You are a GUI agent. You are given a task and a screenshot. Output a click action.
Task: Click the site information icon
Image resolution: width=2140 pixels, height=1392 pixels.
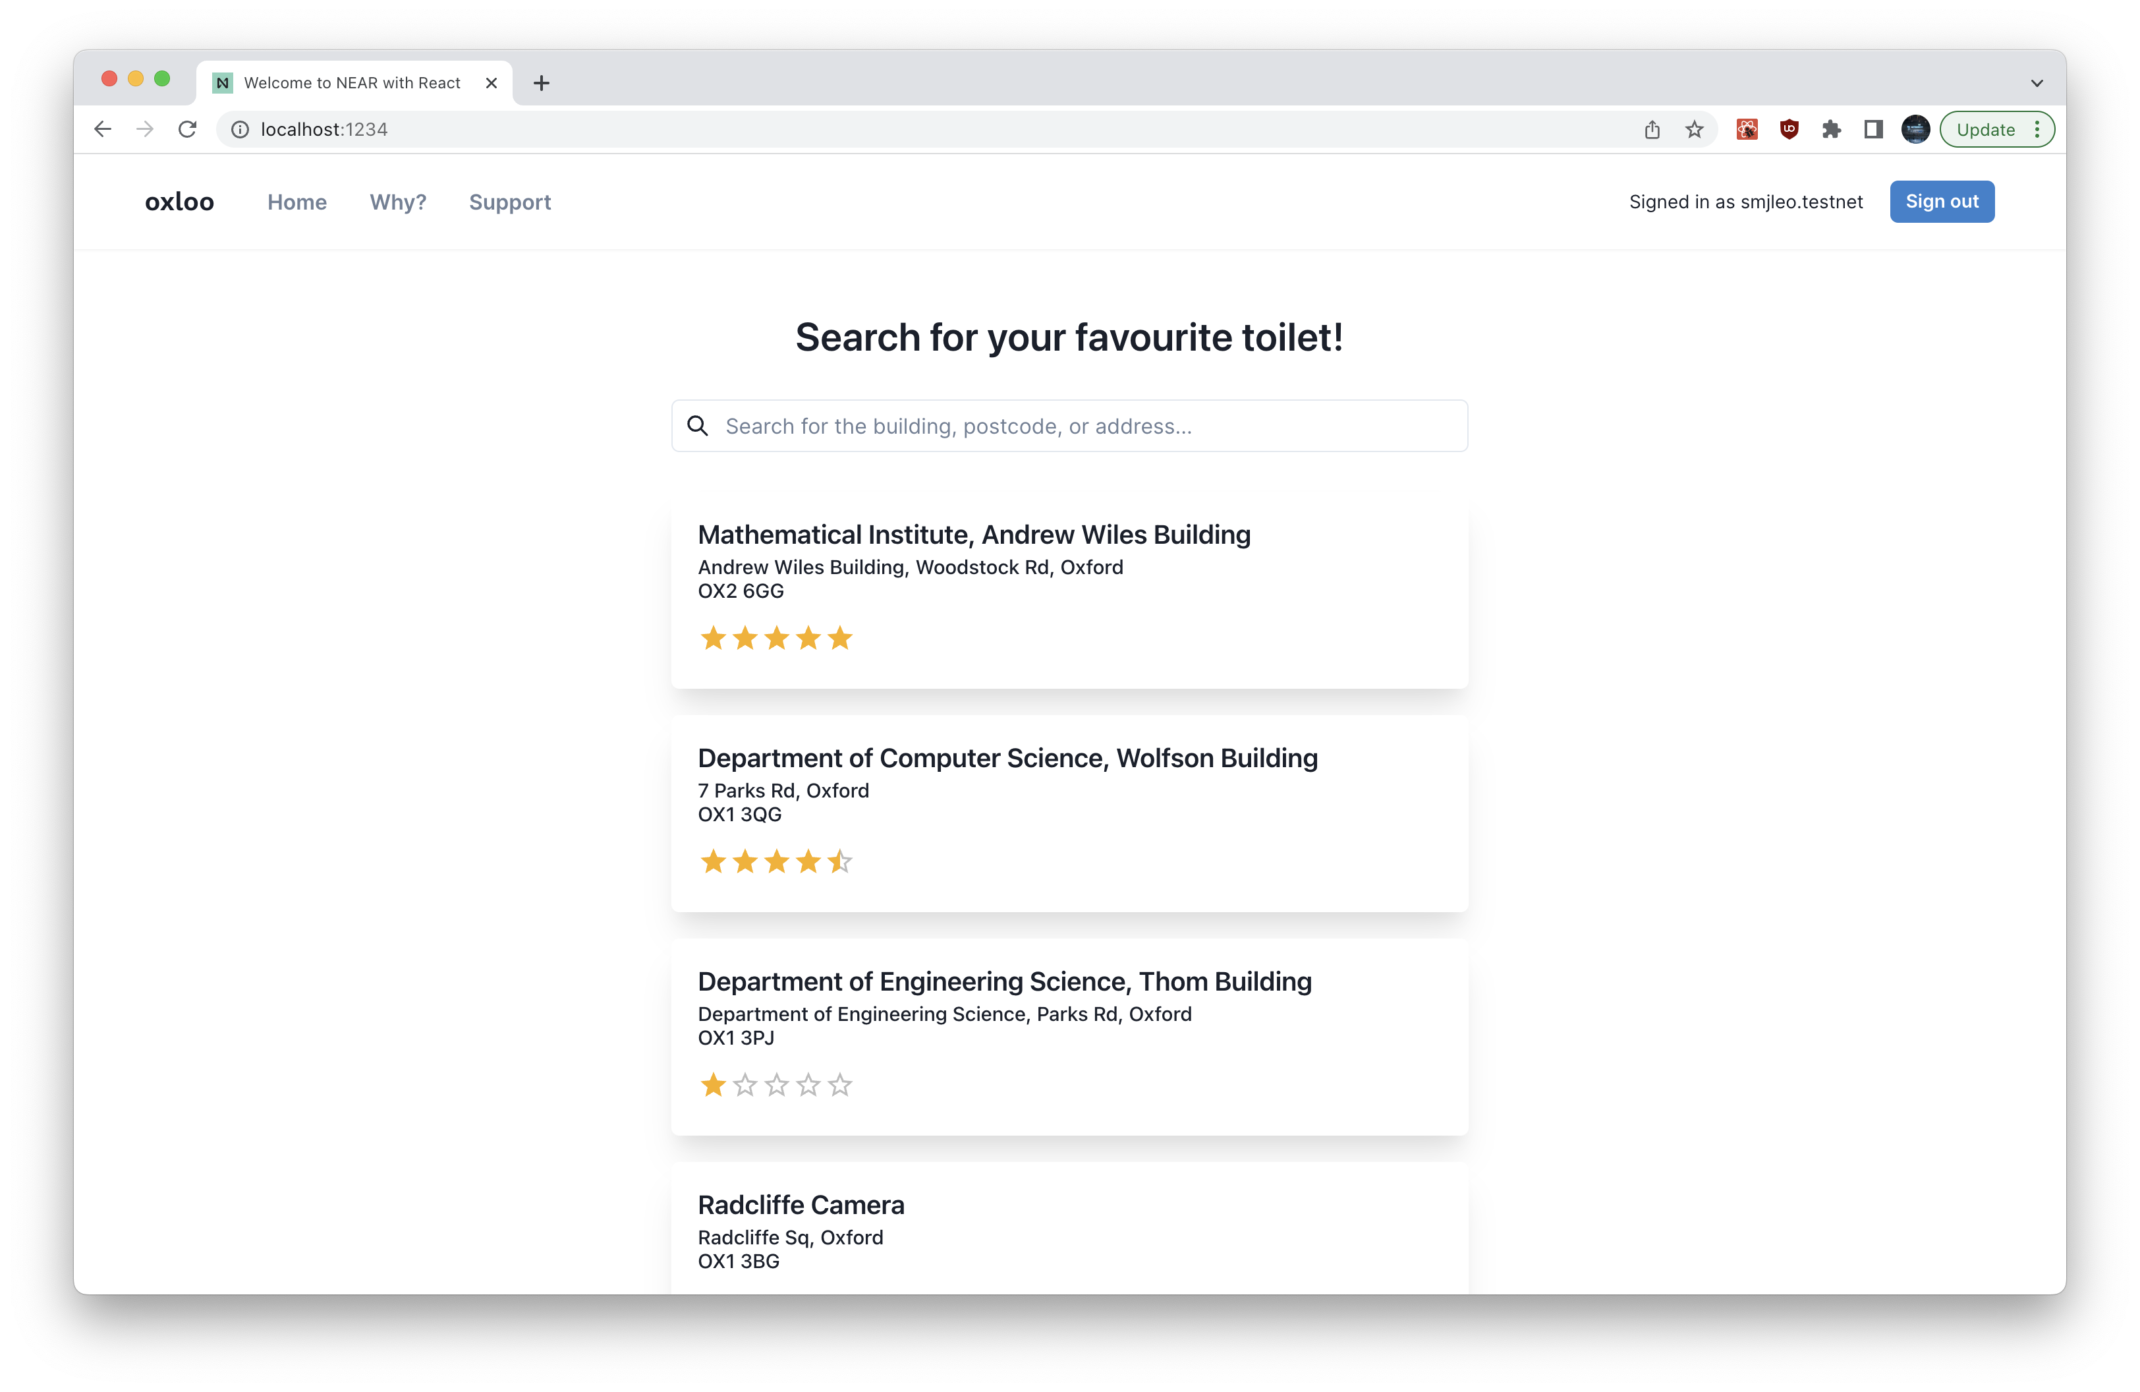click(x=240, y=129)
